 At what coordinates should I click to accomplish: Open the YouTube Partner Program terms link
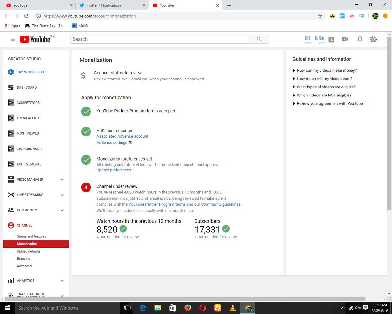157,204
